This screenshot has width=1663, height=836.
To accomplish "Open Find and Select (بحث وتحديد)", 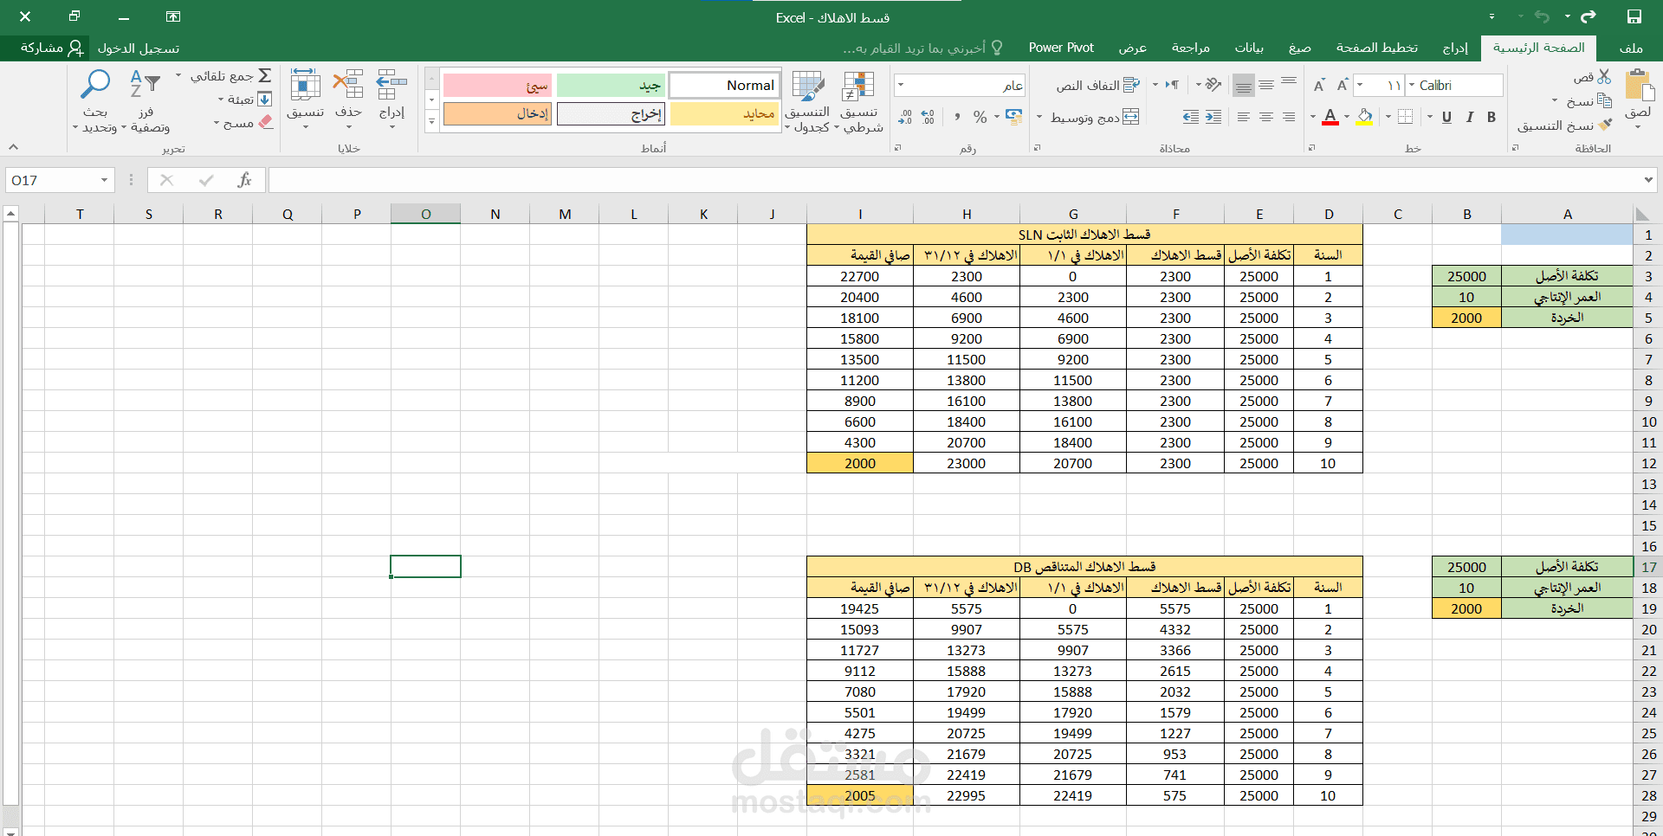I will [x=95, y=101].
